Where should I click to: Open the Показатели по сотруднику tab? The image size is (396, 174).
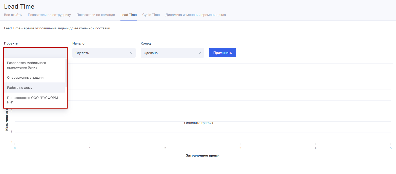pyautogui.click(x=49, y=15)
